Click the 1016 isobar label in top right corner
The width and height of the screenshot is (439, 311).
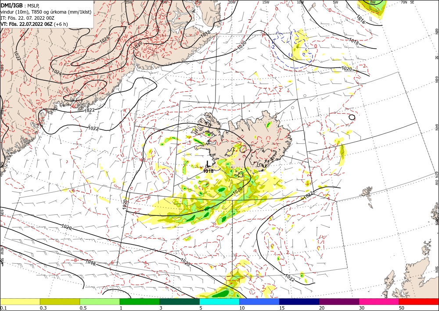point(361,18)
